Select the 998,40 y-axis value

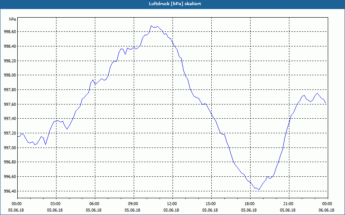coord(10,46)
